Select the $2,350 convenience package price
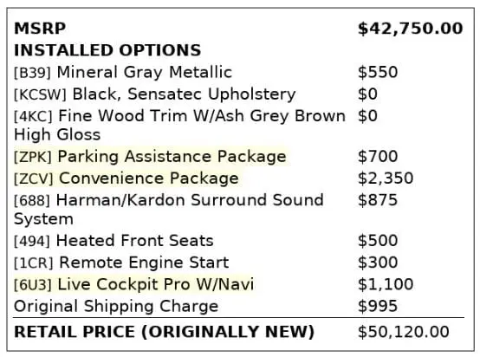This screenshot has width=480, height=357. click(386, 178)
